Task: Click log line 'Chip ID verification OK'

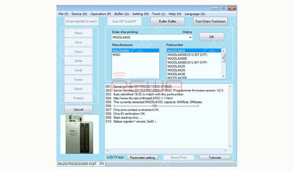Action: tap(129, 113)
